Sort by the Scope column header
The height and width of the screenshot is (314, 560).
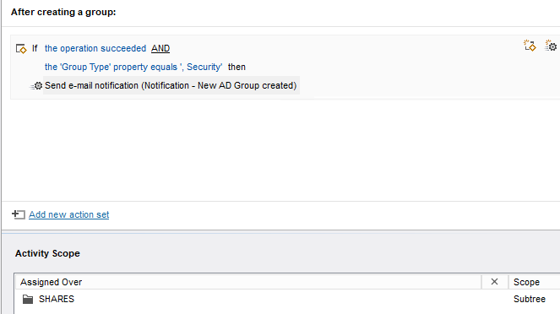point(535,282)
